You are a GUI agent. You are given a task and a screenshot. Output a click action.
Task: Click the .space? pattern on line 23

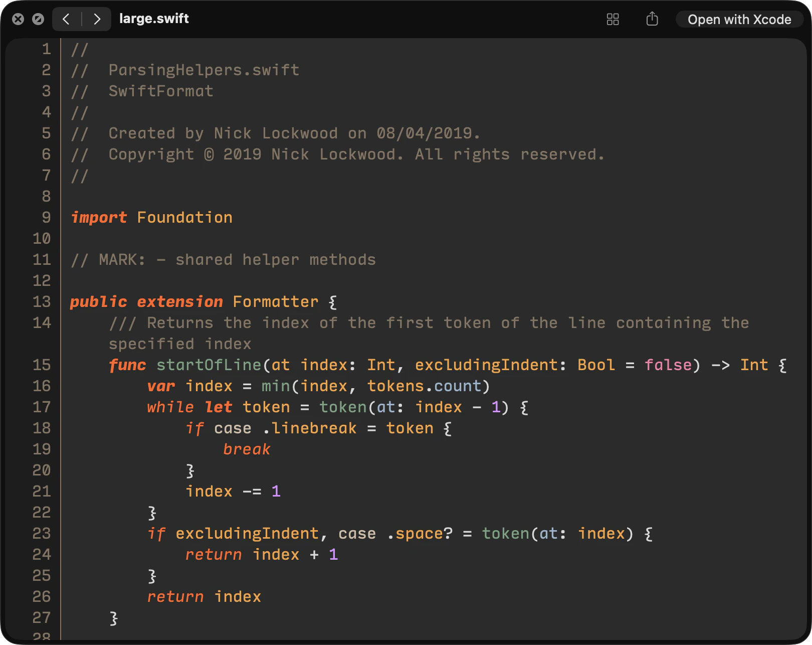coord(420,533)
